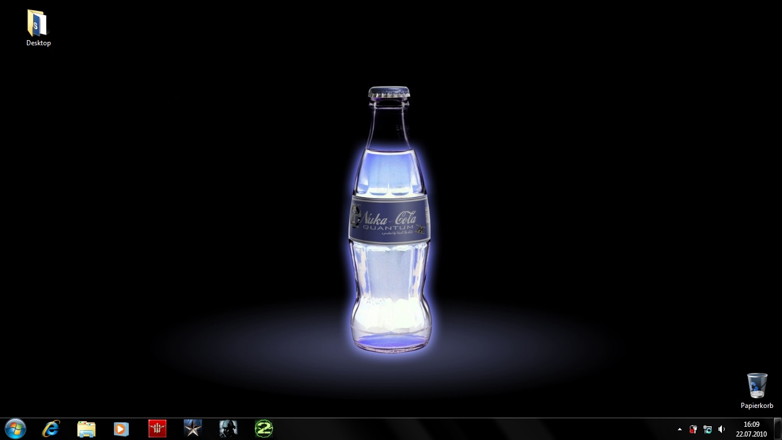Viewport: 782px width, 440px height.
Task: Select the Papierkorb recycle bin icon
Action: (757, 391)
